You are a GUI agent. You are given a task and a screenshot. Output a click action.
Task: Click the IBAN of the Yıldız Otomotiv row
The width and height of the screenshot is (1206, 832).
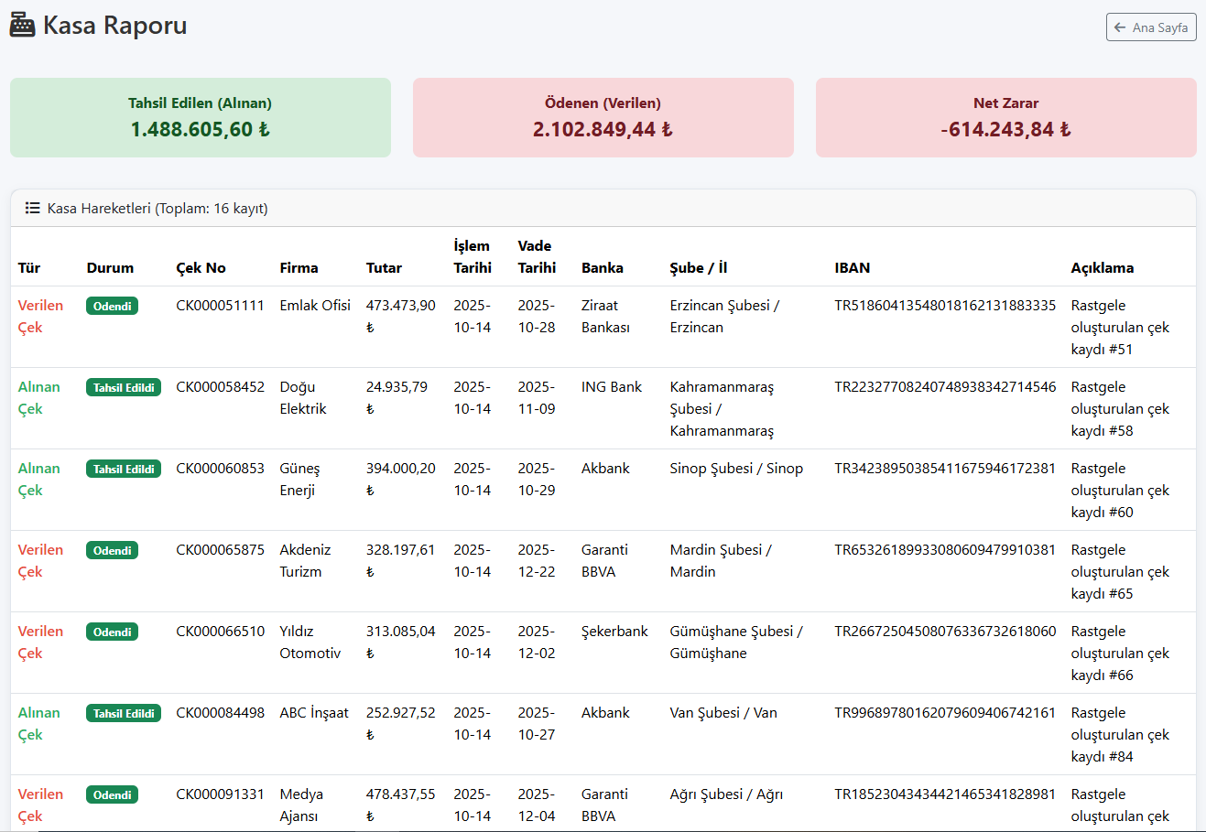[944, 632]
